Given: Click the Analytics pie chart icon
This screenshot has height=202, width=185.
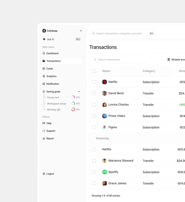Looking at the screenshot, I should click(x=44, y=76).
